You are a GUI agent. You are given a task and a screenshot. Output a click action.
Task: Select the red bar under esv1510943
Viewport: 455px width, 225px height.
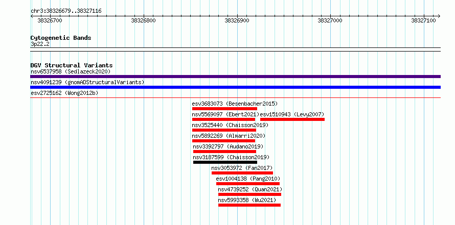click(292, 119)
